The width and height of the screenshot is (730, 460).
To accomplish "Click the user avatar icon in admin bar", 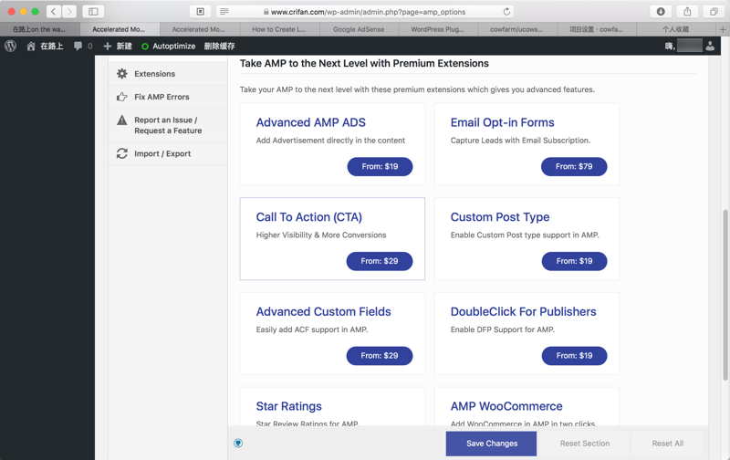I will tap(710, 46).
